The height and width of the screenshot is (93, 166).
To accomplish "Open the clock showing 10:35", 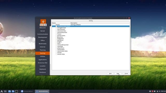I will point(162,91).
